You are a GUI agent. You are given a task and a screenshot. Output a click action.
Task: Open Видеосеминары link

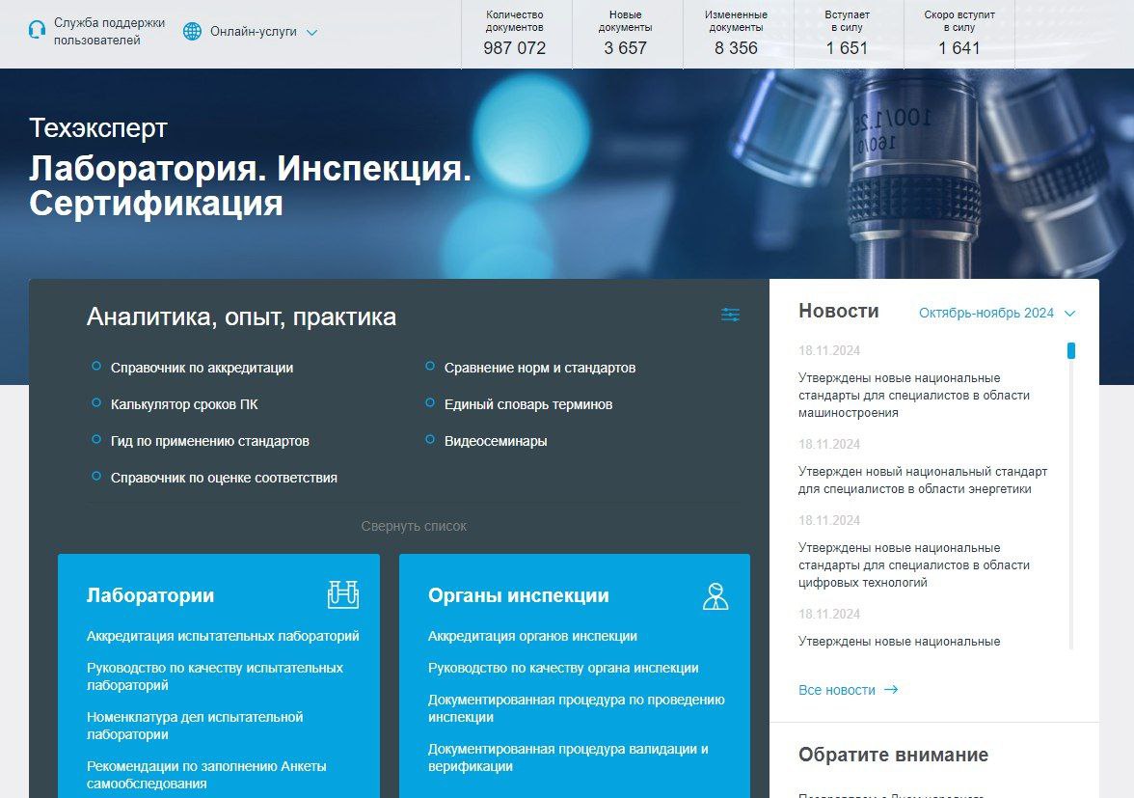click(496, 441)
